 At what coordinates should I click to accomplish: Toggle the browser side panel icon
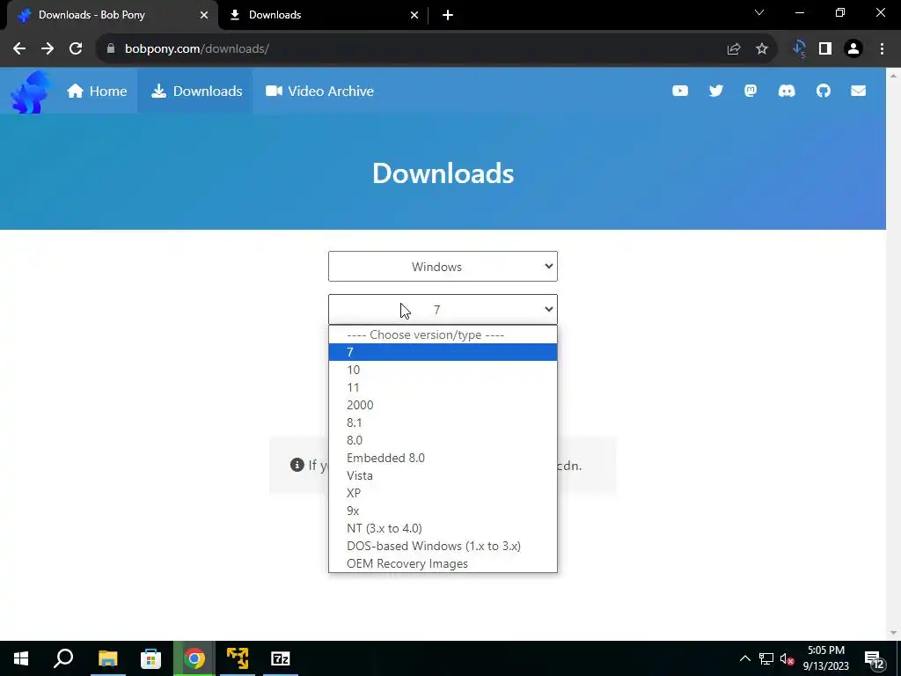point(825,49)
